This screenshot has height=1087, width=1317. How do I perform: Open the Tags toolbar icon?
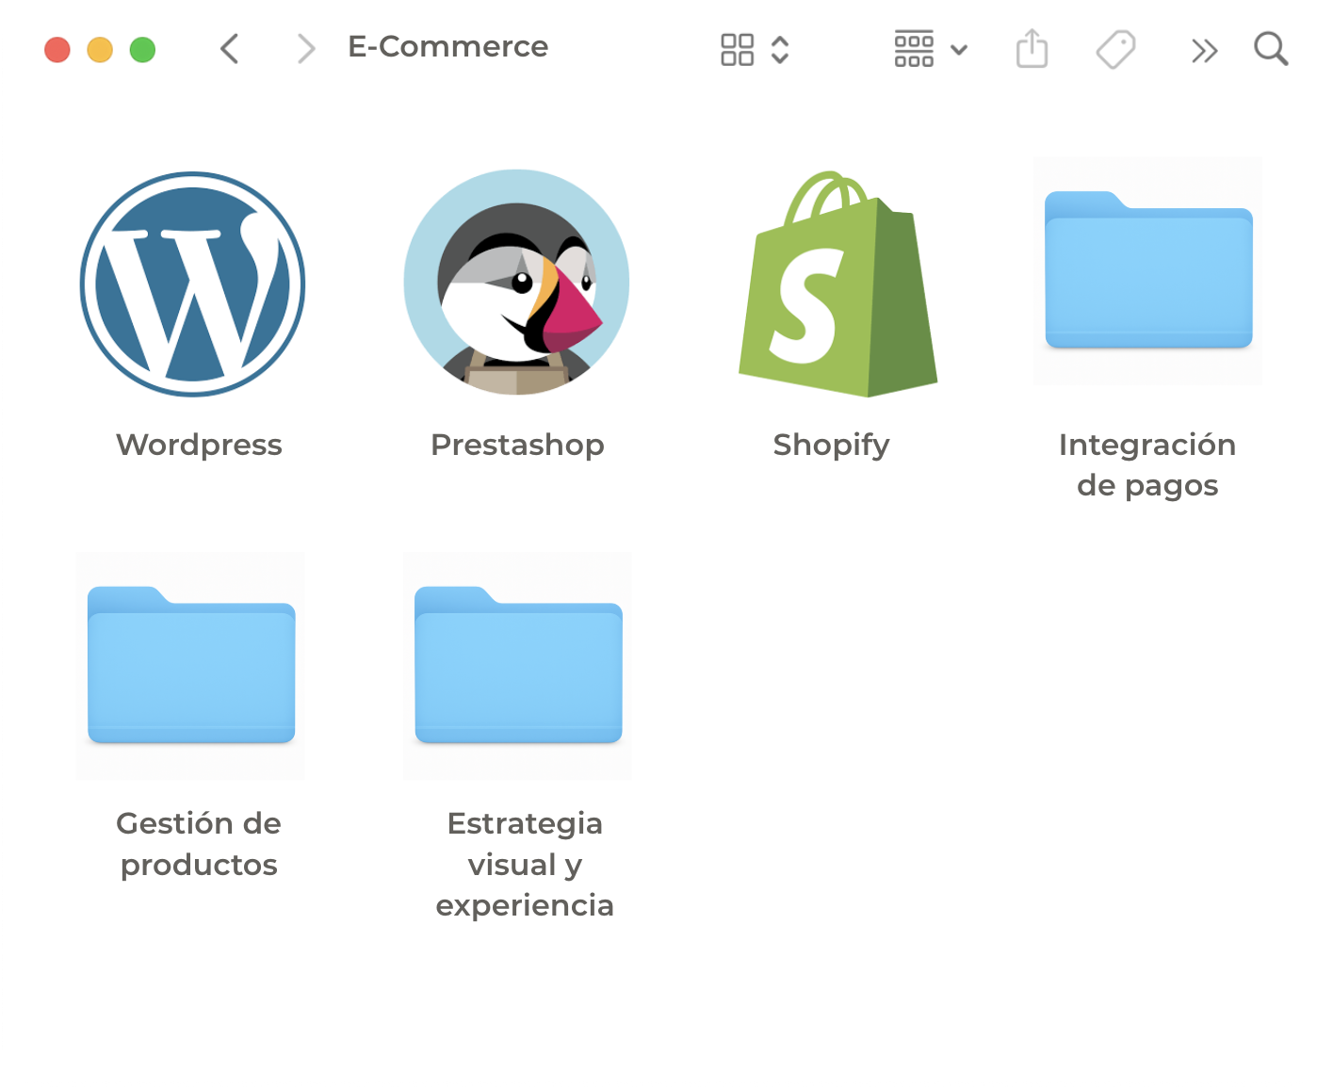tap(1115, 49)
